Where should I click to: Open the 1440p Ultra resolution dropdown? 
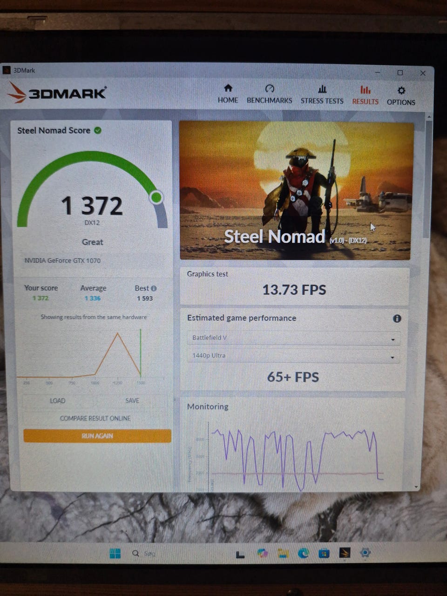pos(293,356)
